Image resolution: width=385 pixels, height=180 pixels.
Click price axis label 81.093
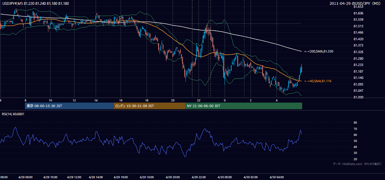pyautogui.click(x=358, y=84)
